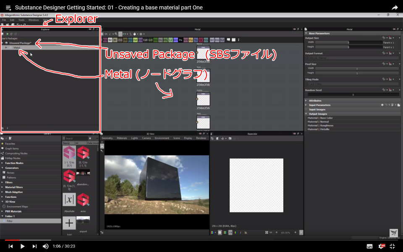Collapse the Unsaved Package tree item
This screenshot has width=403, height=252.
3,43
